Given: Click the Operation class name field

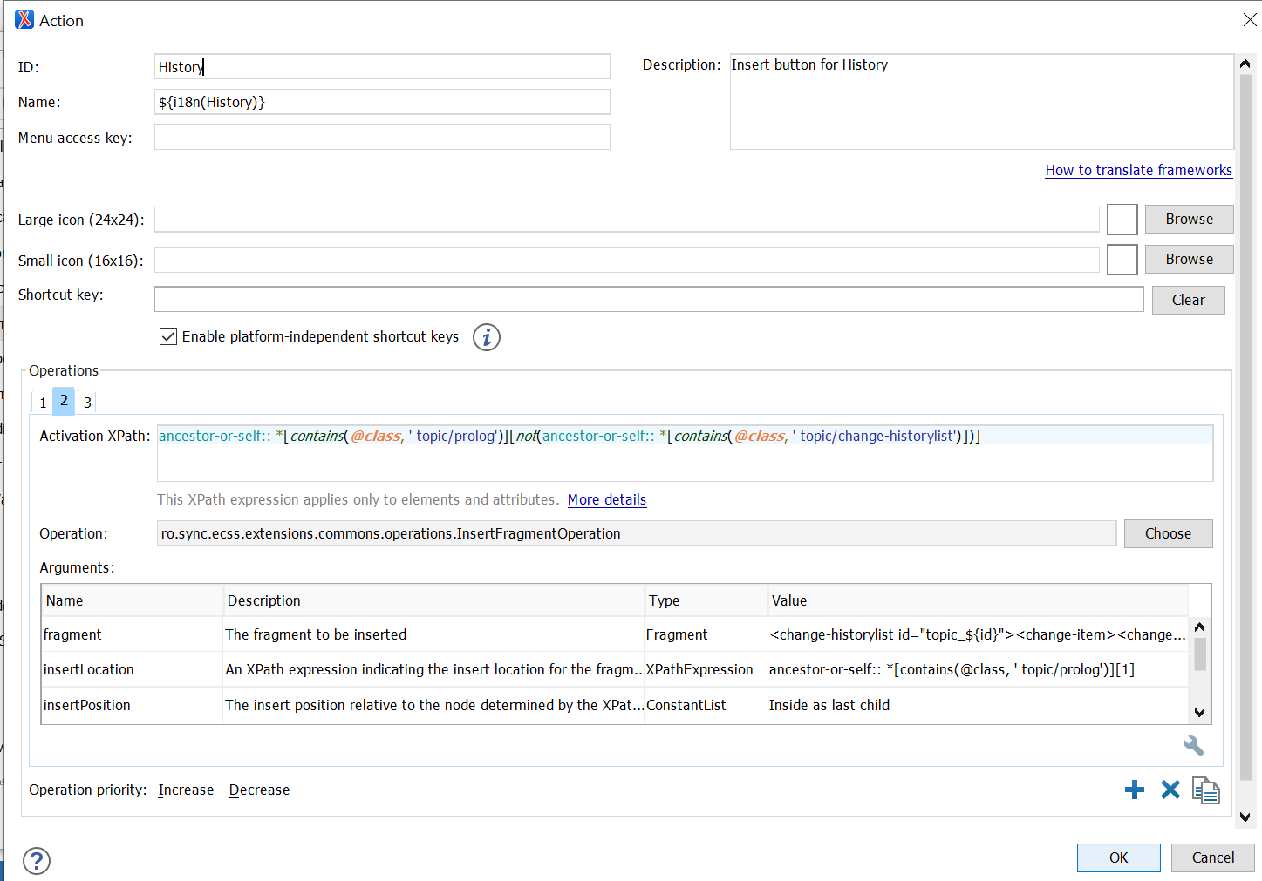Looking at the screenshot, I should point(637,533).
